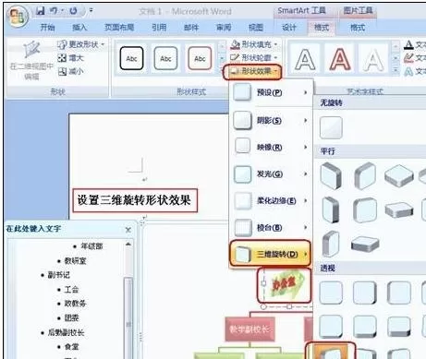Redo action in quick access toolbar

tap(73, 11)
